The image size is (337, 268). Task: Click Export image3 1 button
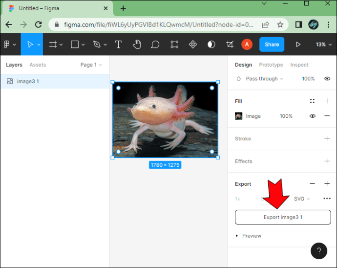click(283, 217)
